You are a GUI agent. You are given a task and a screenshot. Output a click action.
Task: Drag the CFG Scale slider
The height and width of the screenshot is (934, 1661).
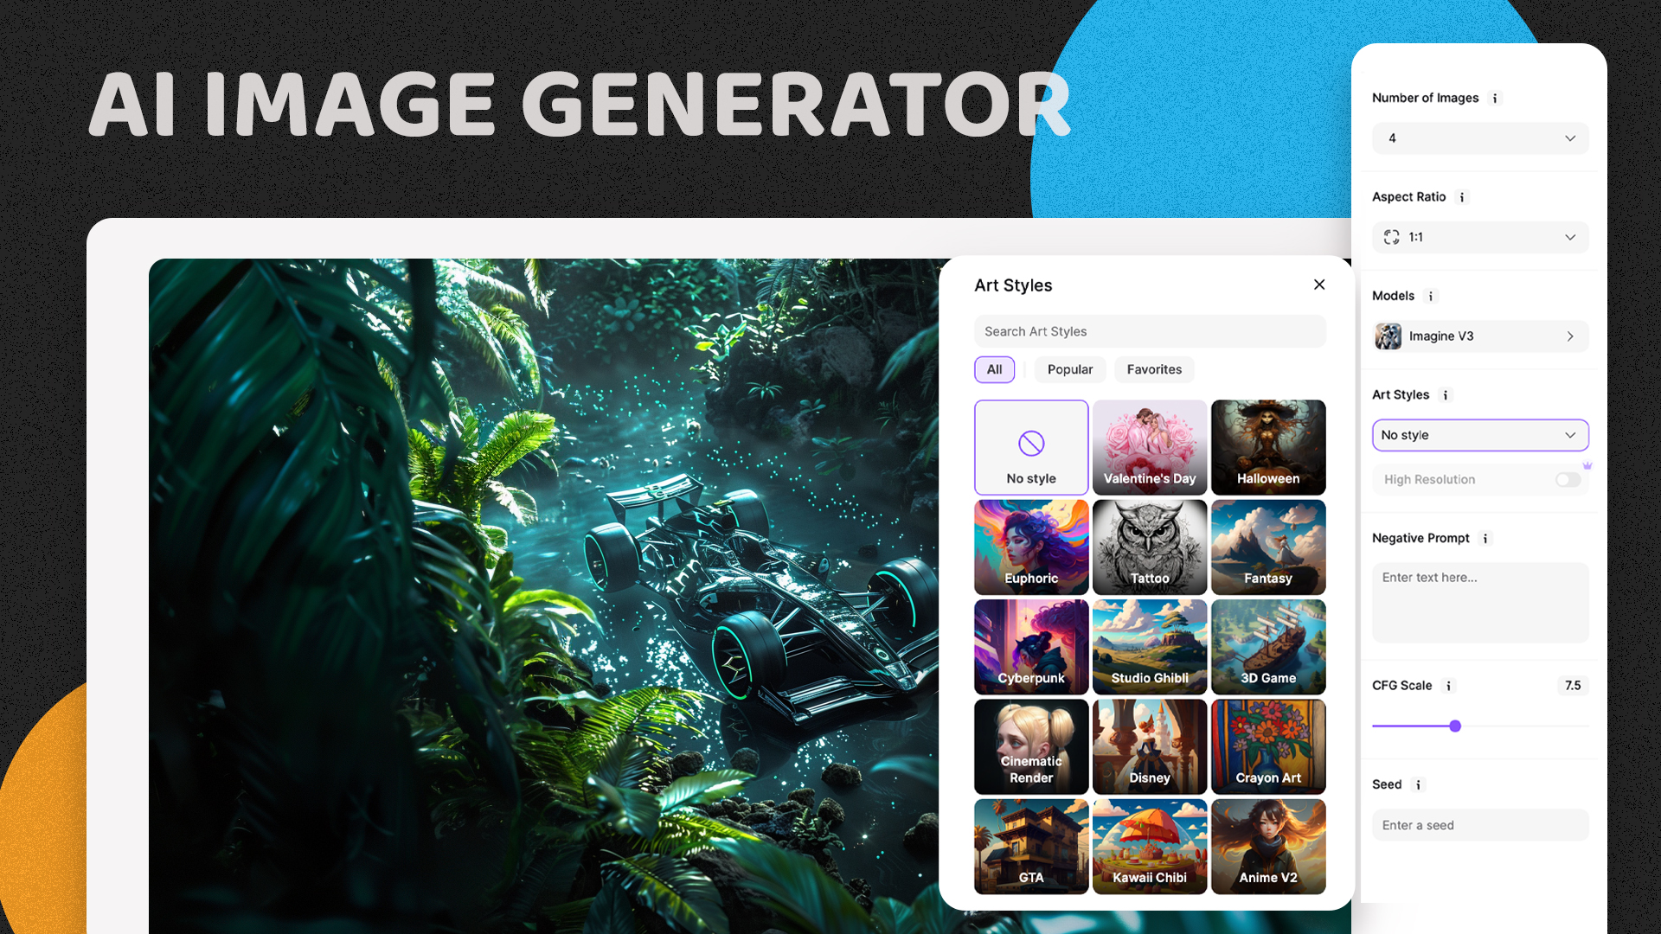click(1454, 726)
